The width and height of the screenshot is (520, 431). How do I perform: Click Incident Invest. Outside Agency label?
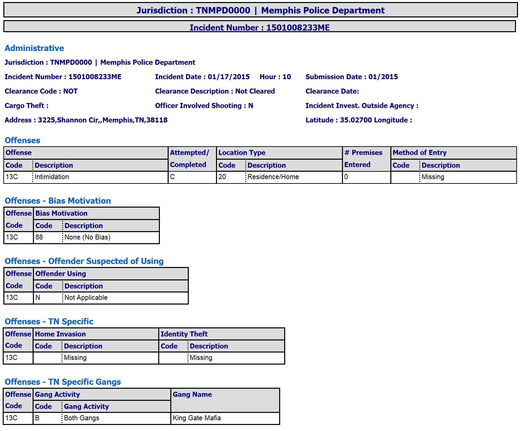pyautogui.click(x=362, y=106)
